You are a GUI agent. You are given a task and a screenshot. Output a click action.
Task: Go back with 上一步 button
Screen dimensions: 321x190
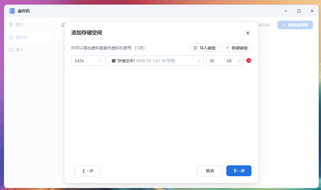tap(88, 171)
